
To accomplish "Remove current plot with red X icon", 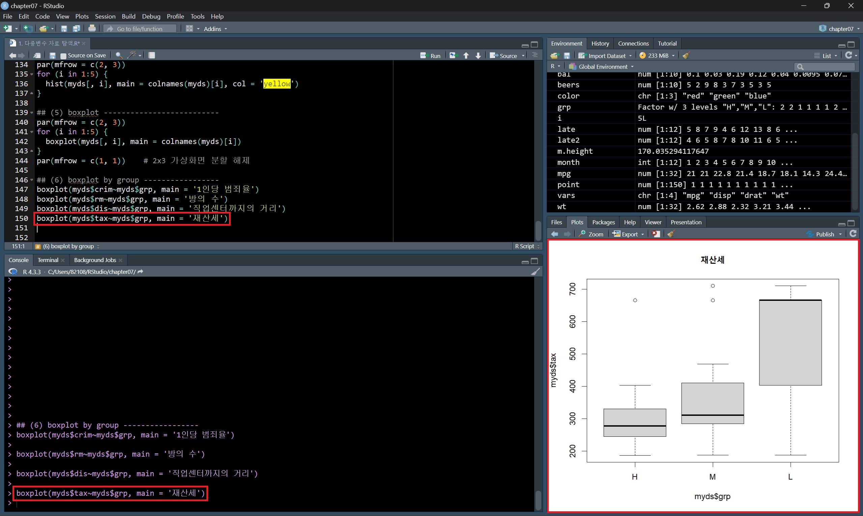I will 656,234.
